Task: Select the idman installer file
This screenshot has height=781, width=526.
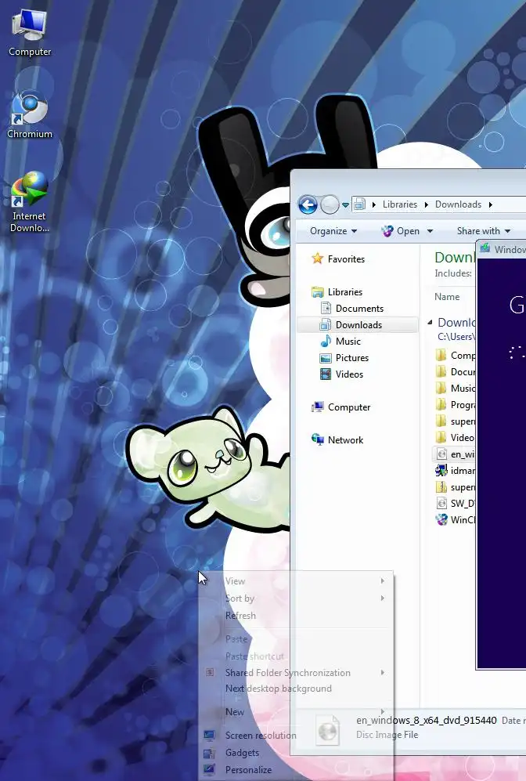Action: coord(456,471)
